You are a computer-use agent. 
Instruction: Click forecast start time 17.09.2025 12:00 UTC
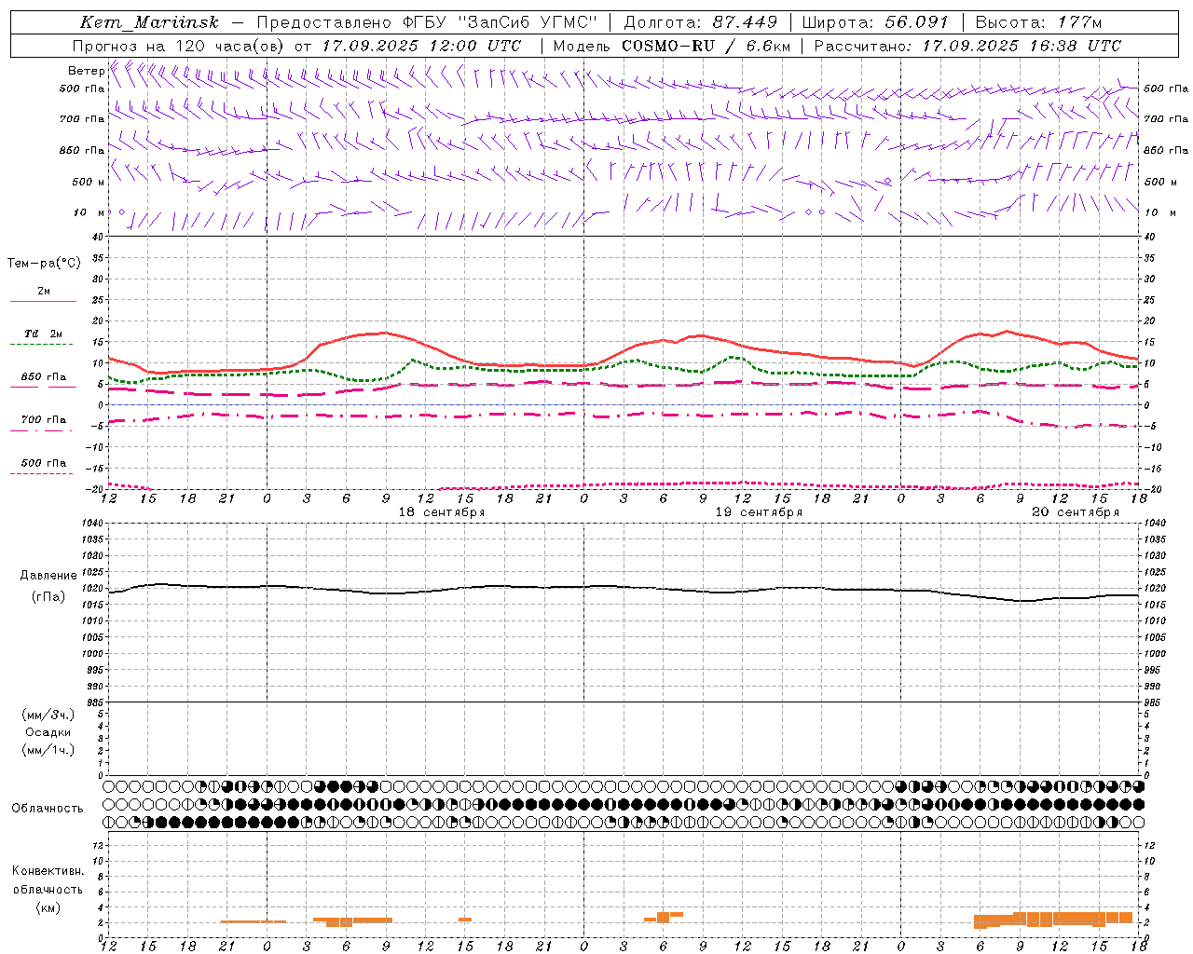[x=421, y=46]
